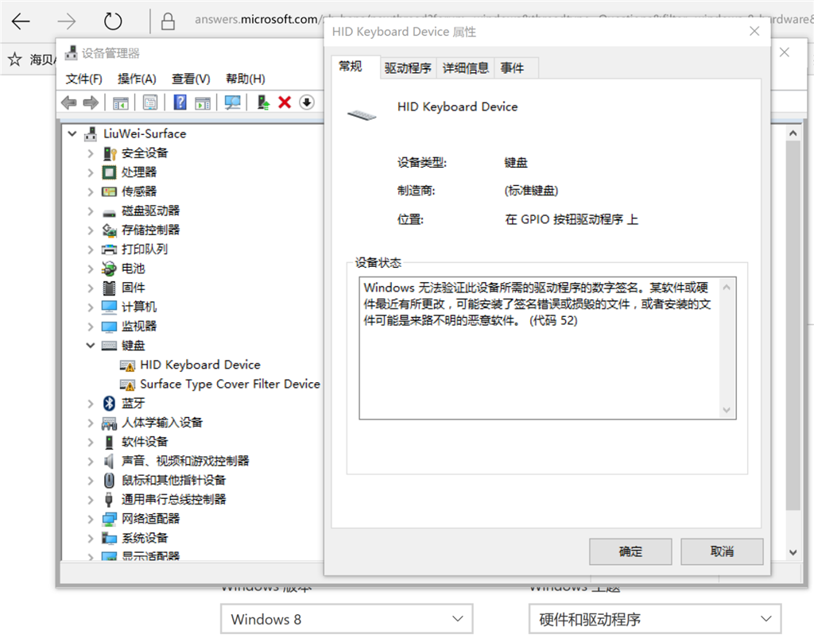This screenshot has height=638, width=814.
Task: Click the status box down scroll arrow
Action: point(727,410)
